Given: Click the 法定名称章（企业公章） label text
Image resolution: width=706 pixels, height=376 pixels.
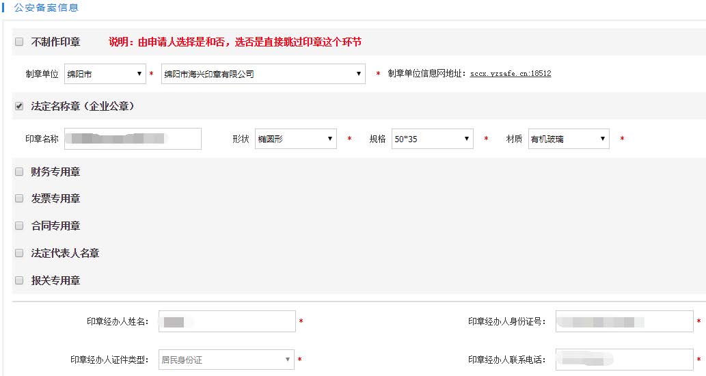Looking at the screenshot, I should 83,106.
